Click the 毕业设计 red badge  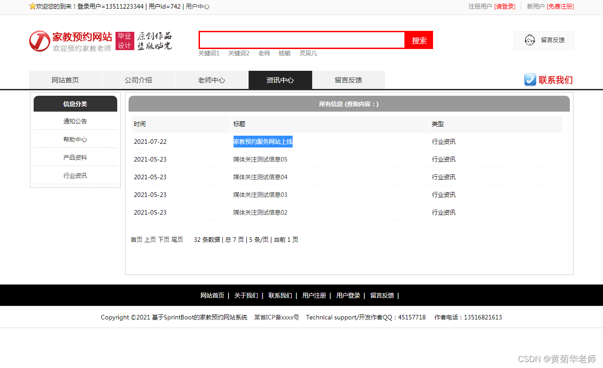(125, 41)
